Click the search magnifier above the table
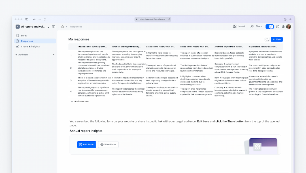 (267, 39)
